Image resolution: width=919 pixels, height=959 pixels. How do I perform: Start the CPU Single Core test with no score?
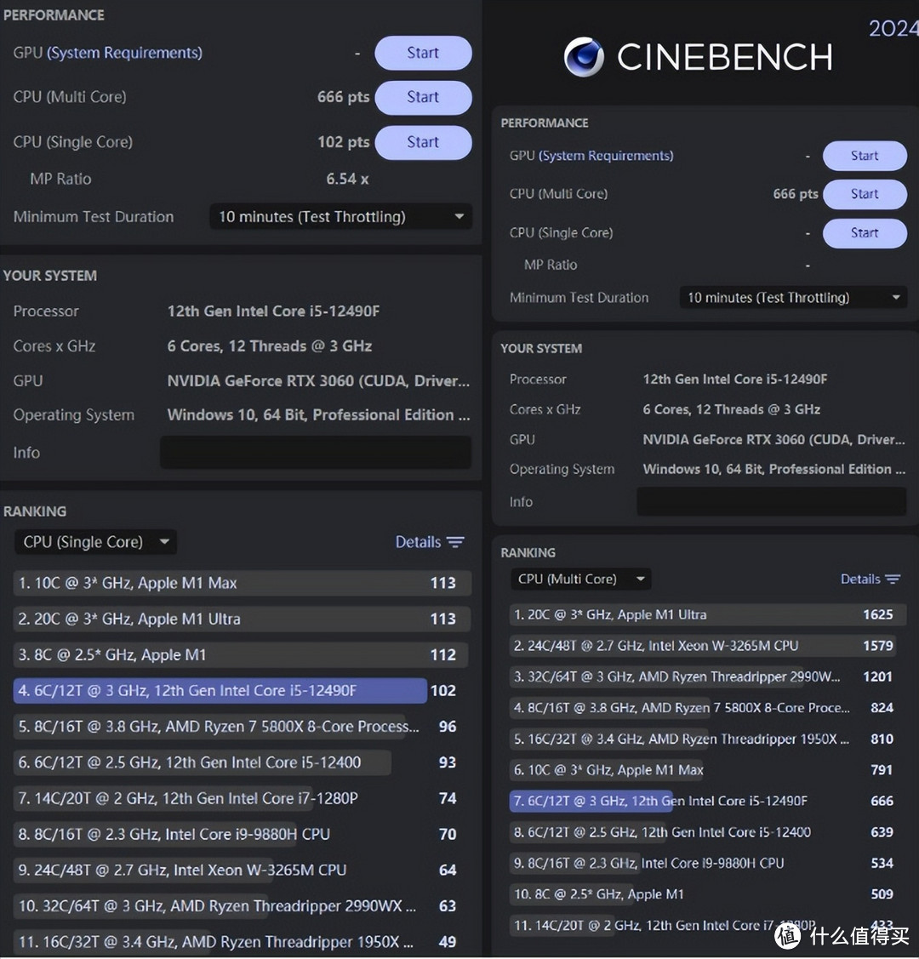tap(864, 233)
